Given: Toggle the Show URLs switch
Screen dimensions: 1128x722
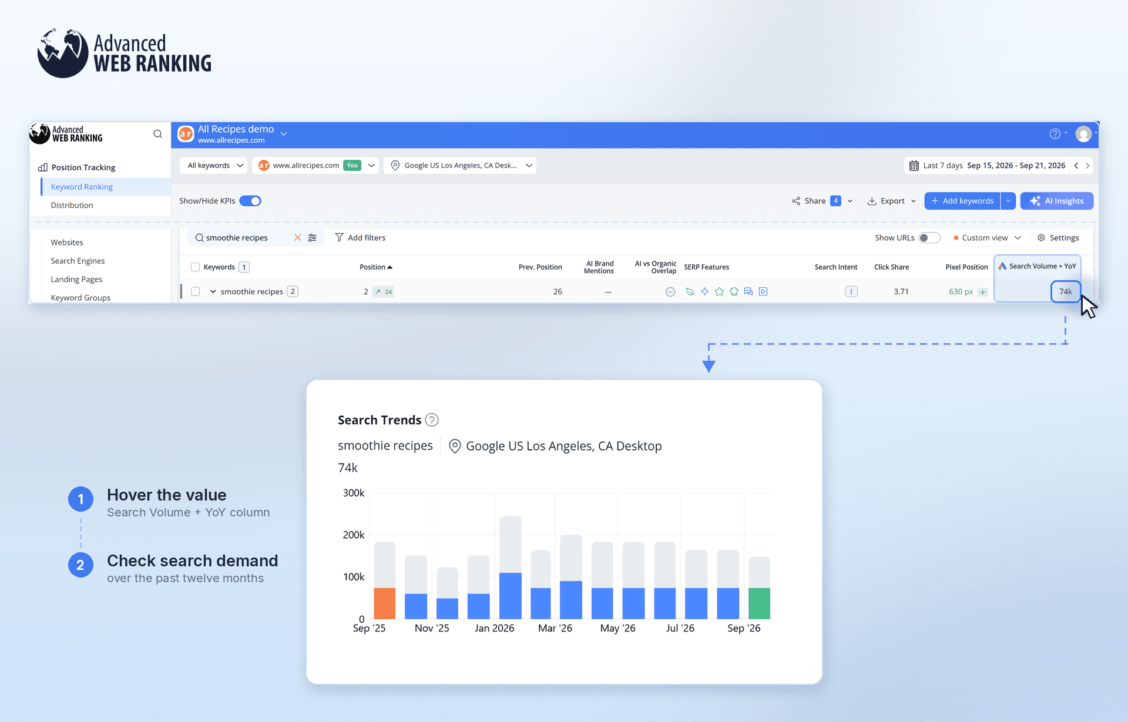Looking at the screenshot, I should [x=929, y=238].
